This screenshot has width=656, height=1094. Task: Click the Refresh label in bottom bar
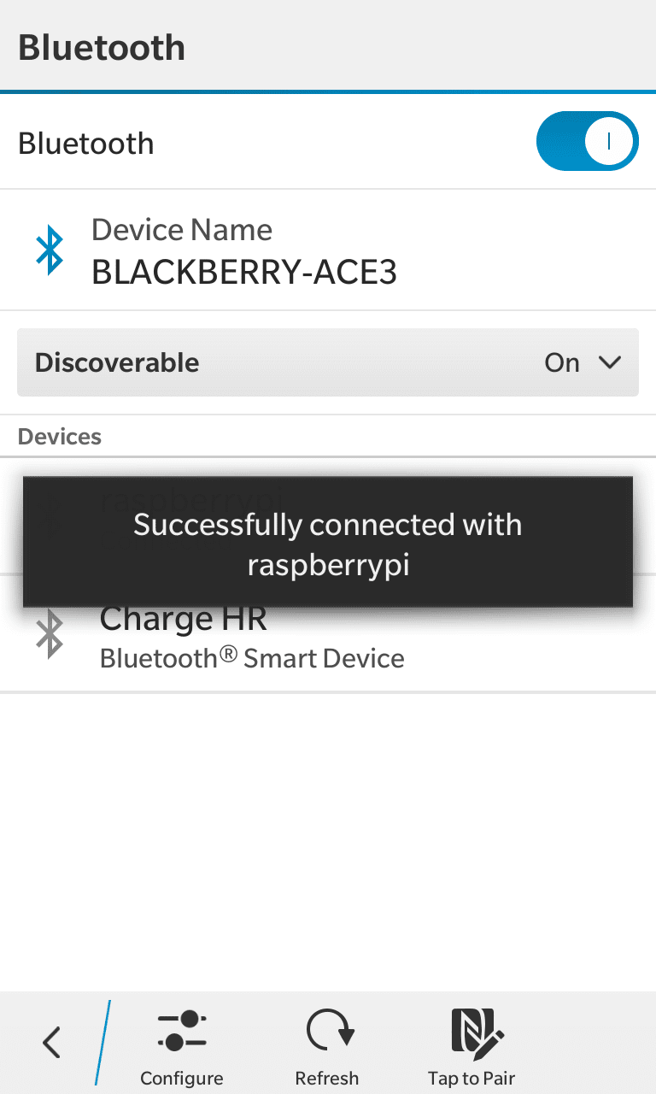click(327, 1078)
